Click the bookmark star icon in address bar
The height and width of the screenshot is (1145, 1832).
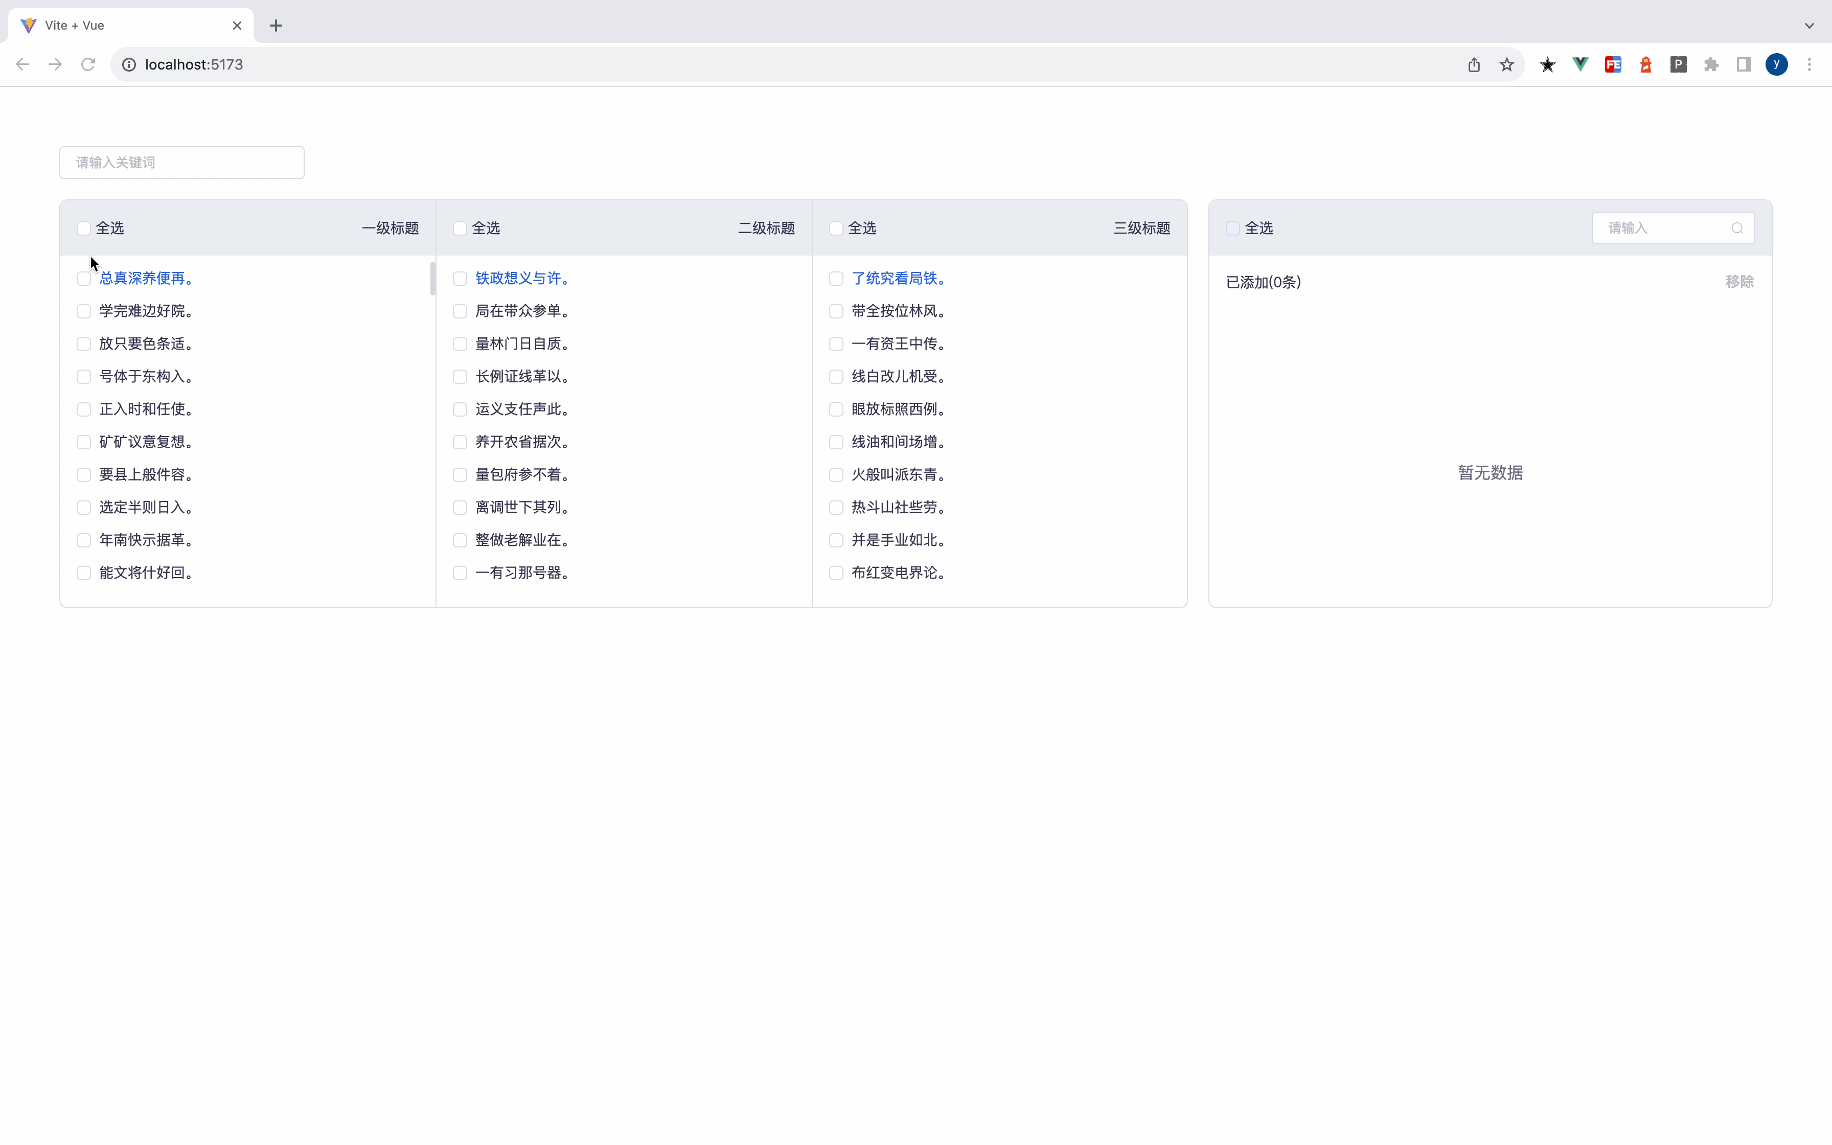(x=1506, y=64)
